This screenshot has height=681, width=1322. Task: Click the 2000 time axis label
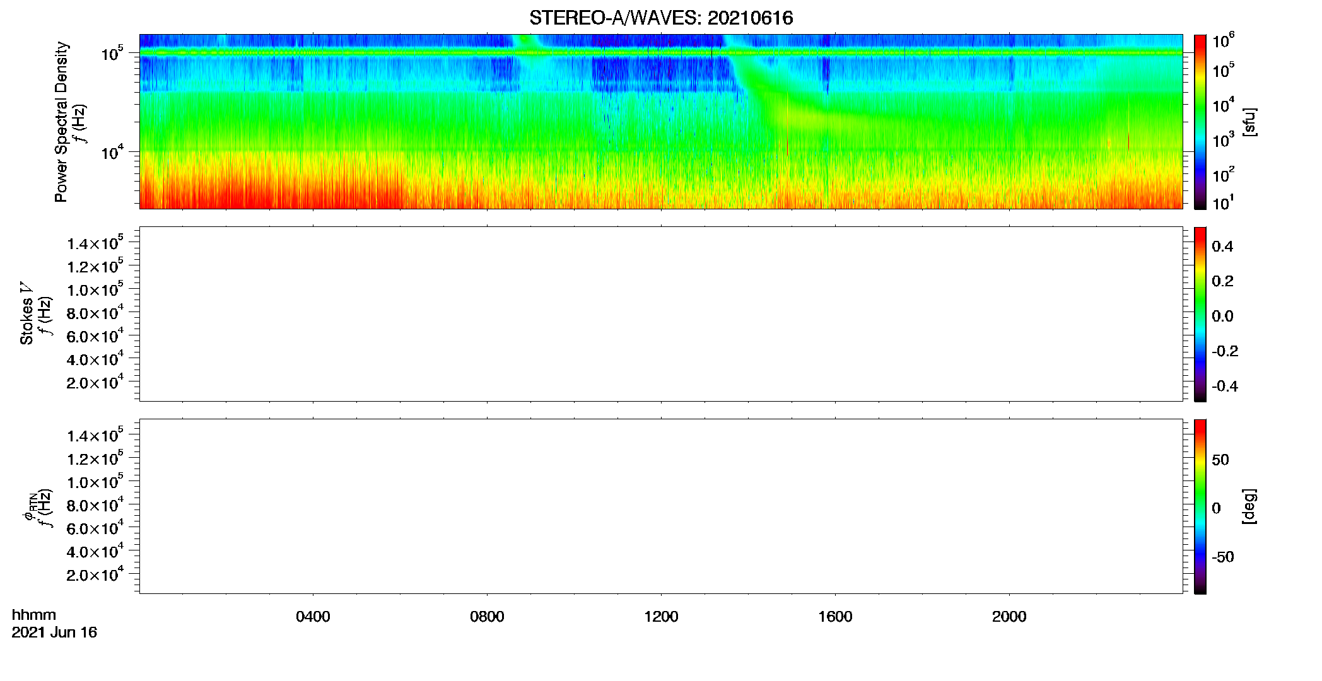point(1009,617)
